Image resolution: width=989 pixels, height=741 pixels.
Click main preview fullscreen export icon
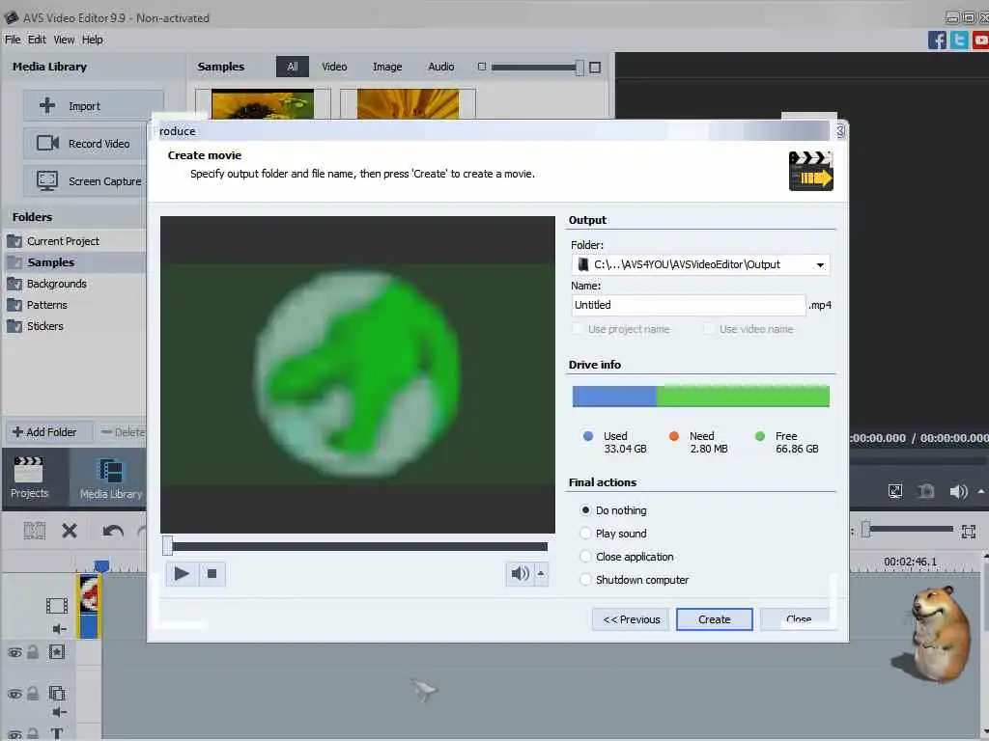[895, 491]
